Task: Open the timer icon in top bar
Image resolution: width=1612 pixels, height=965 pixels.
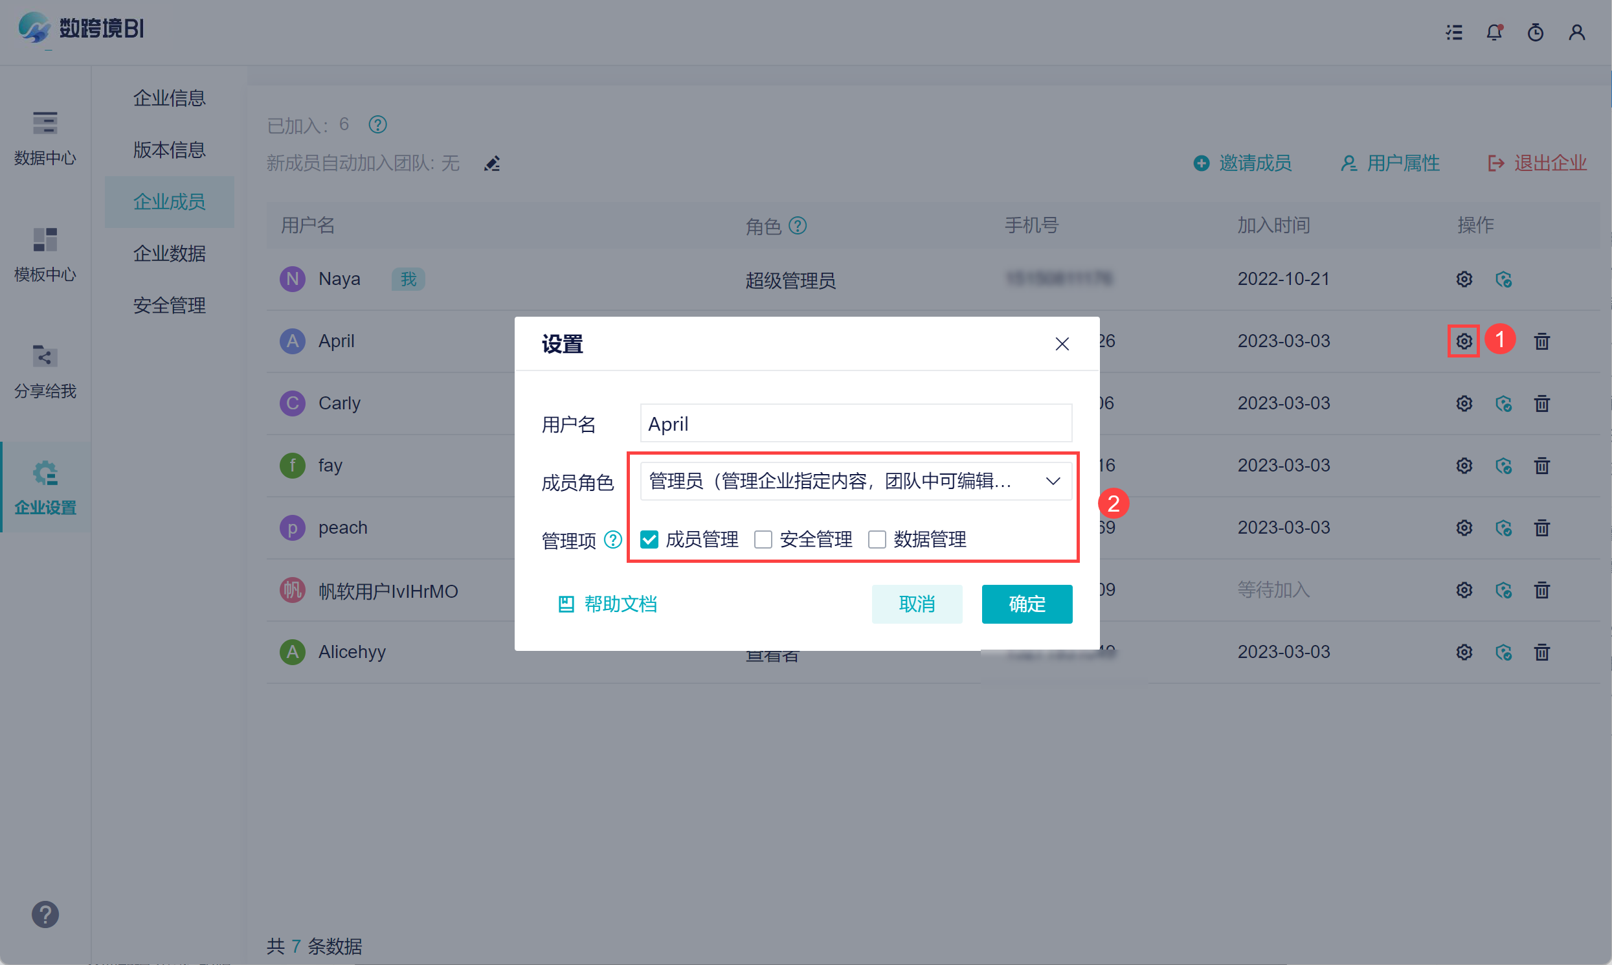Action: click(1535, 32)
